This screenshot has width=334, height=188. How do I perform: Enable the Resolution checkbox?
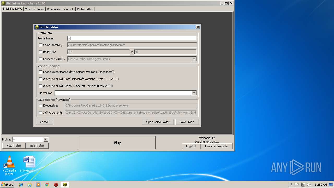click(40, 52)
